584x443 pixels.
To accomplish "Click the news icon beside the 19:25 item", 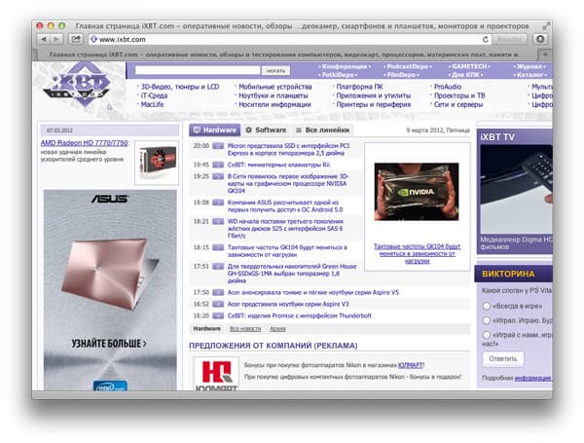I will click(x=218, y=176).
